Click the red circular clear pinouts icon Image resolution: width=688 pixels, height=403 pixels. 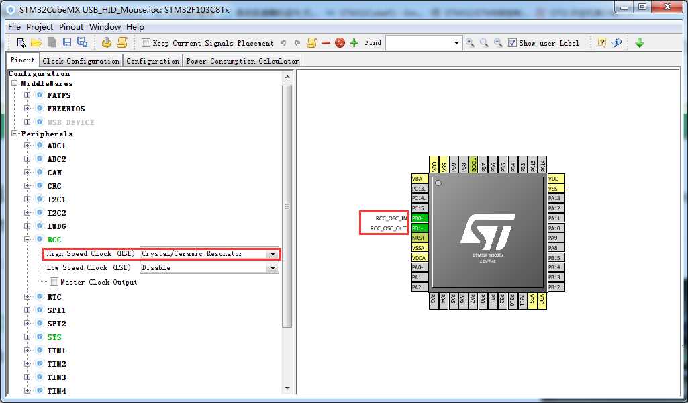point(340,43)
